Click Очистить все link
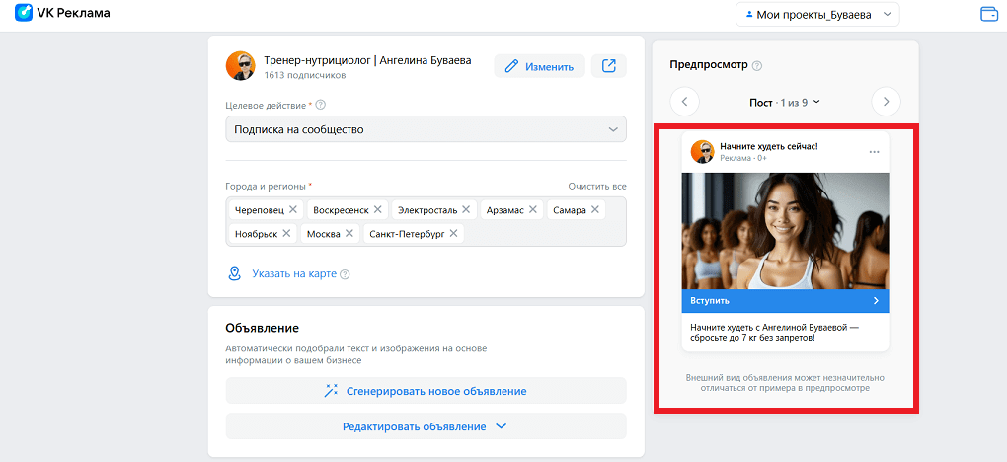Image resolution: width=1007 pixels, height=462 pixels. [x=596, y=187]
